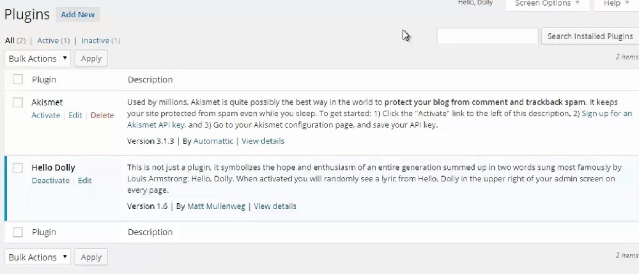639x274 pixels.
Task: Open View details for Hello Dolly
Action: point(275,206)
